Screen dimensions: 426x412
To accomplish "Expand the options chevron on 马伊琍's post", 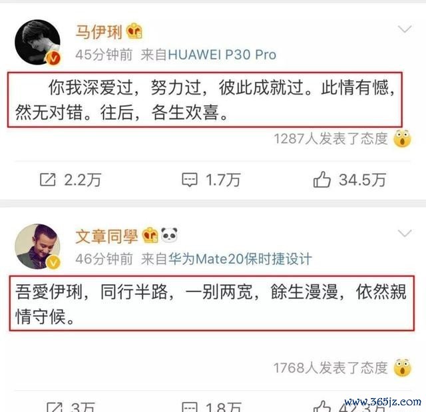I will [x=405, y=29].
